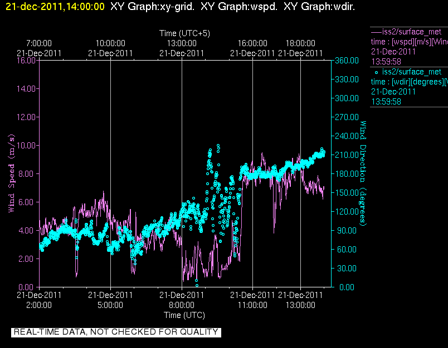Click the 120.00 wind direction tick label
This screenshot has width=448, height=348.
click(347, 211)
